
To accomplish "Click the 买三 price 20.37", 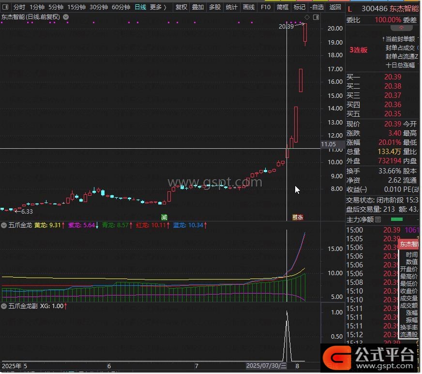I will [393, 95].
